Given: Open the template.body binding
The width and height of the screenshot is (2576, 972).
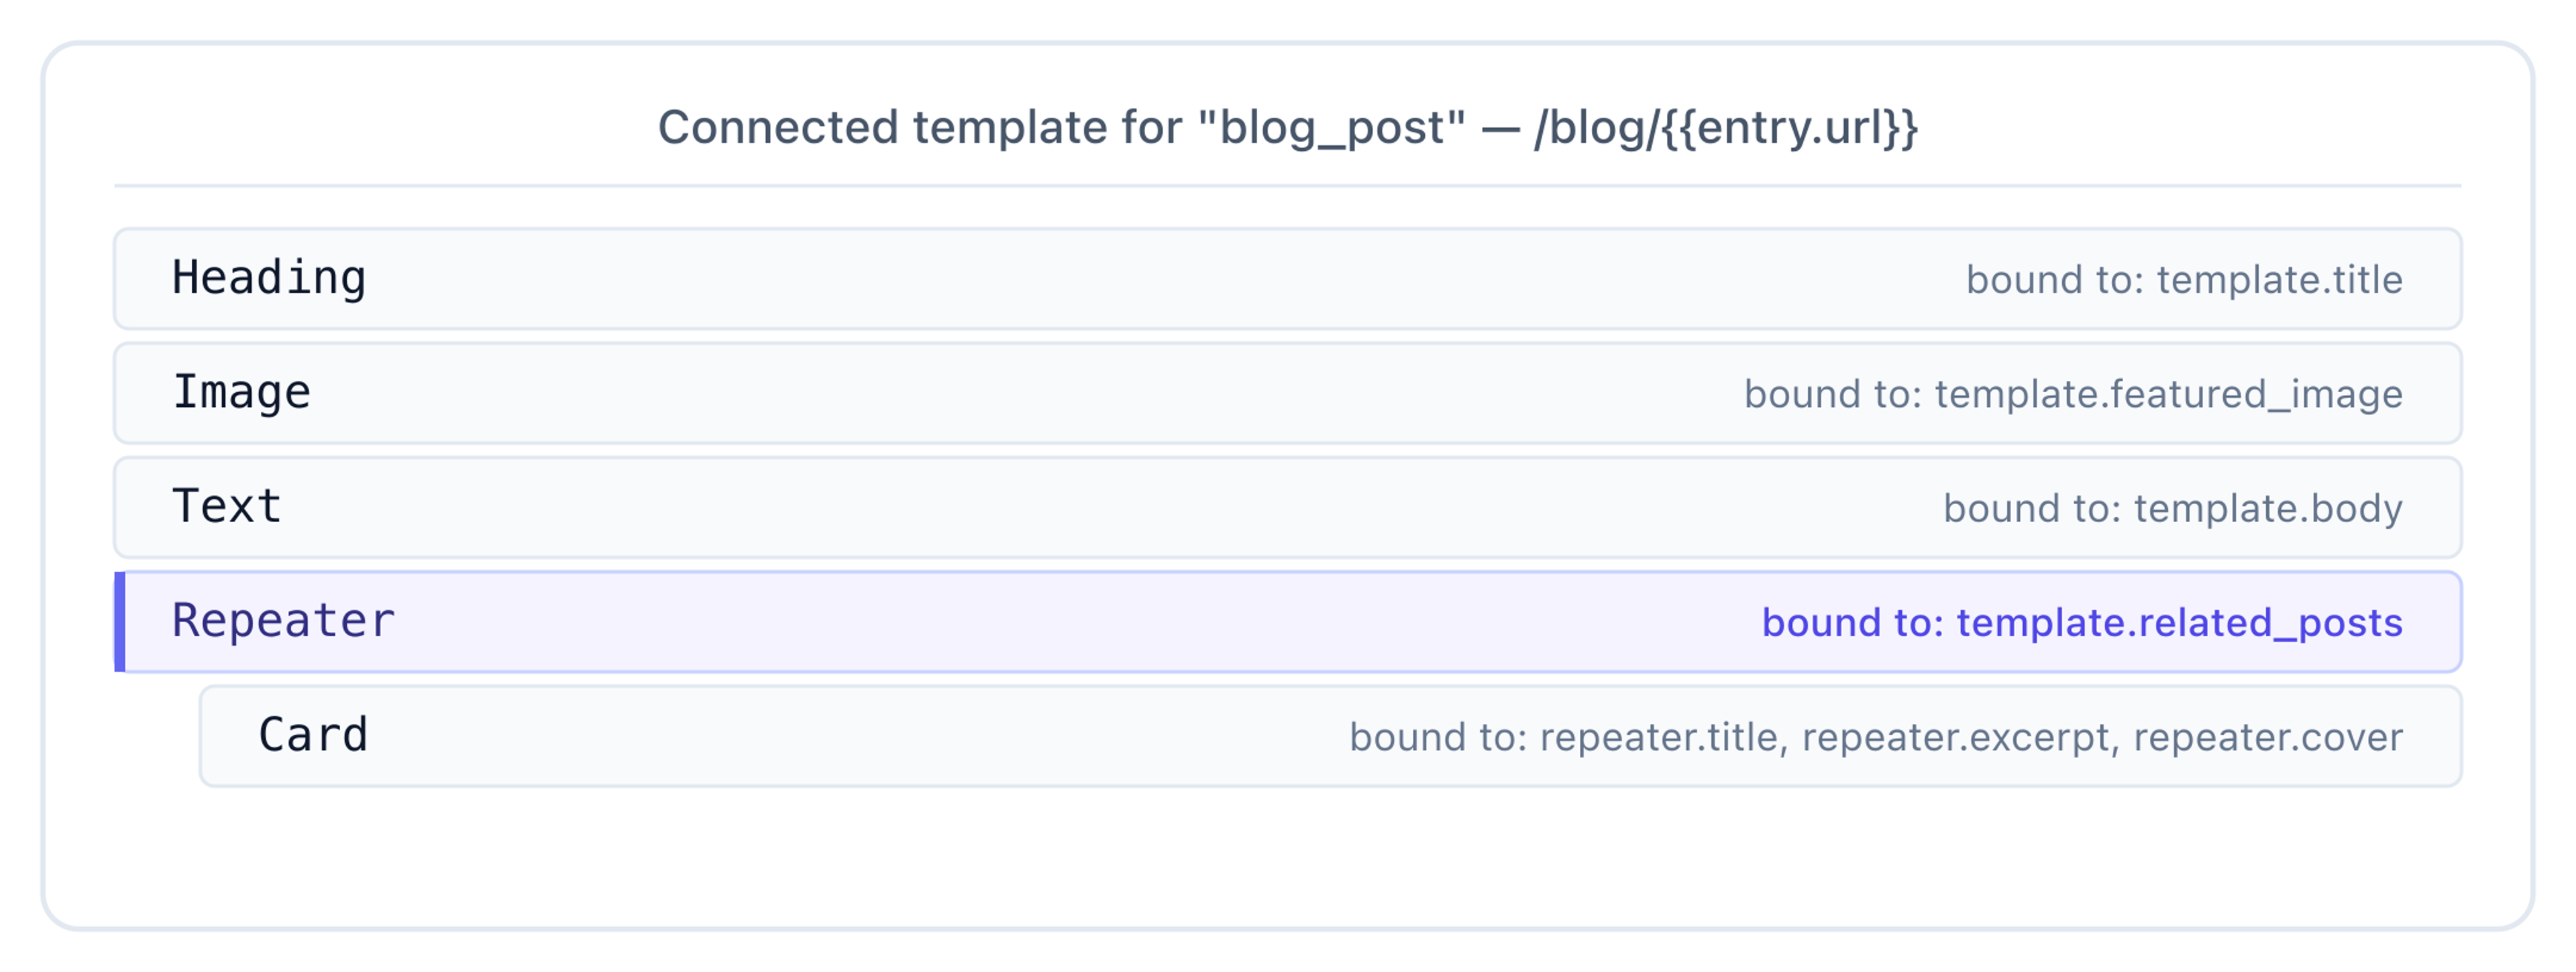Looking at the screenshot, I should click(2173, 509).
